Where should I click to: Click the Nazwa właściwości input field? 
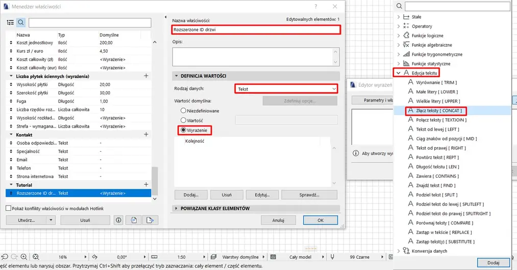point(256,29)
